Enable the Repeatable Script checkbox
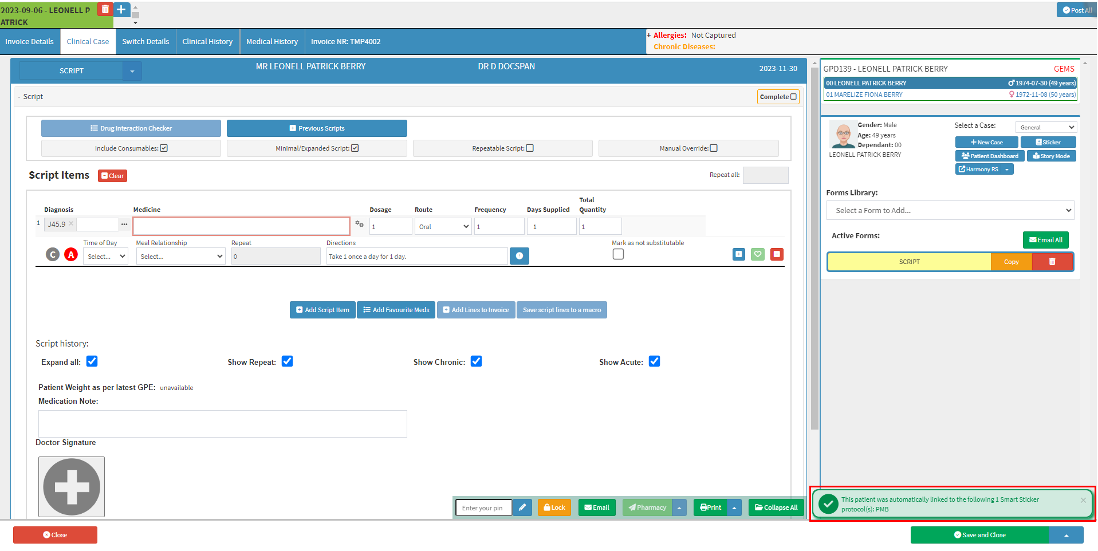 pos(530,148)
